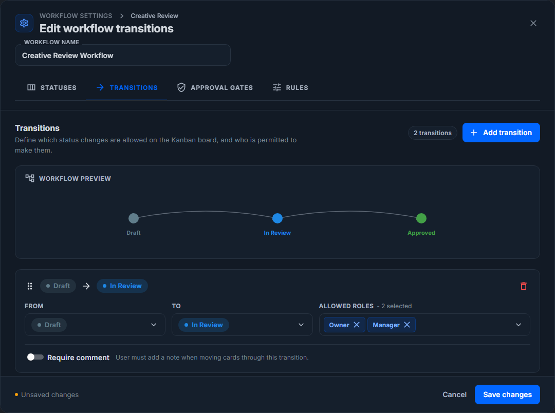The height and width of the screenshot is (413, 555).
Task: Click the In Review chip in transition header
Action: [122, 286]
